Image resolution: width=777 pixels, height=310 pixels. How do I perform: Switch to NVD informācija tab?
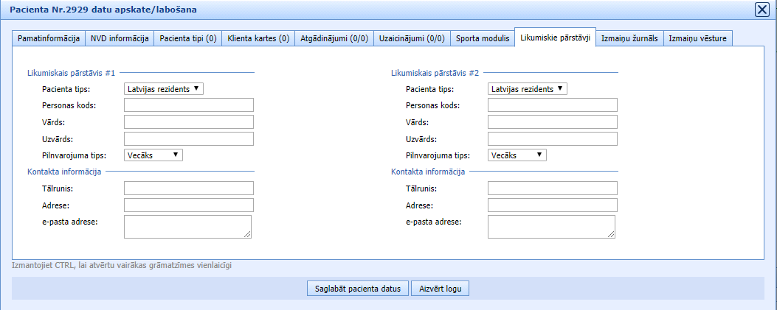point(120,38)
